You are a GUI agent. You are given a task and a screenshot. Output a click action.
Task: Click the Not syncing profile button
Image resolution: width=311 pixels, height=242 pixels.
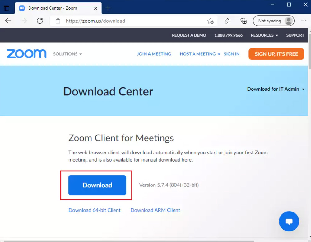click(x=273, y=21)
